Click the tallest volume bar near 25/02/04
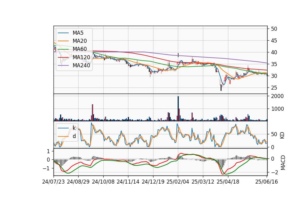This screenshot has width=297, height=214. pos(178,109)
